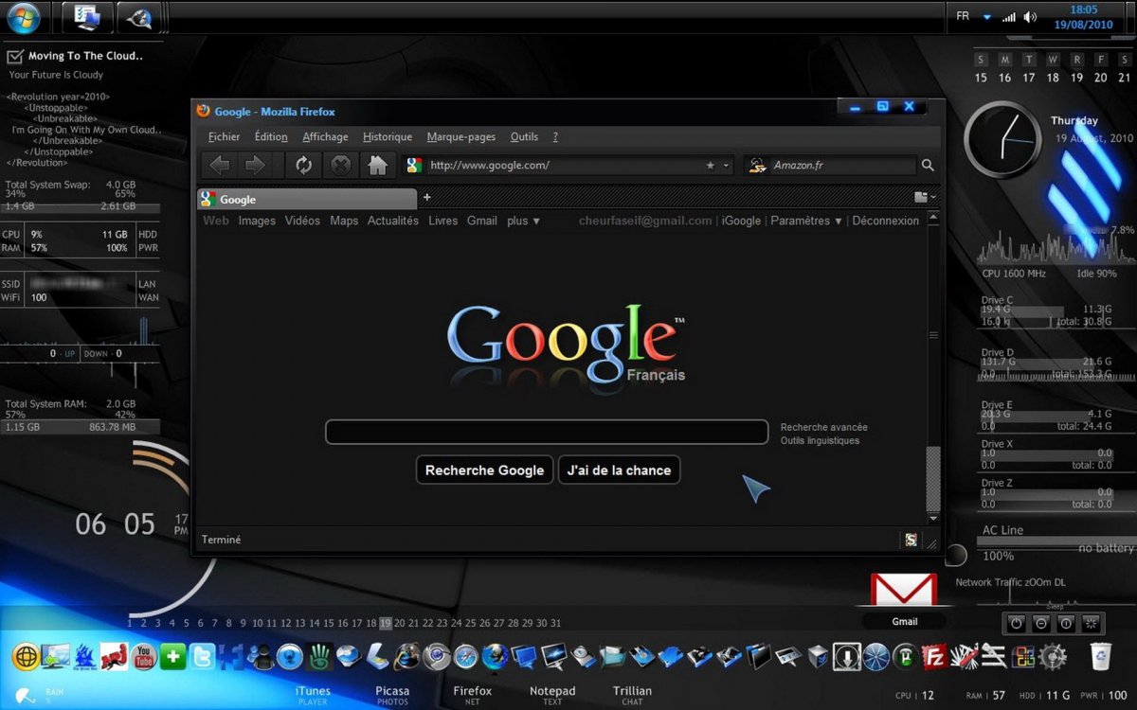
Task: Open the Vidéos link
Action: pyautogui.click(x=302, y=221)
